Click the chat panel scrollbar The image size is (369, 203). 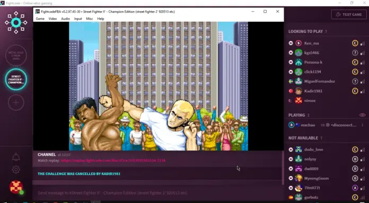tap(283, 167)
